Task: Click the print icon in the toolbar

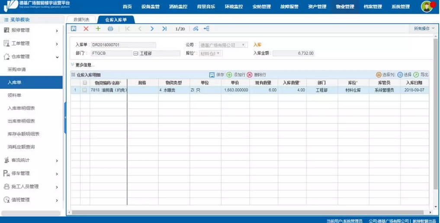Action: [x=110, y=28]
